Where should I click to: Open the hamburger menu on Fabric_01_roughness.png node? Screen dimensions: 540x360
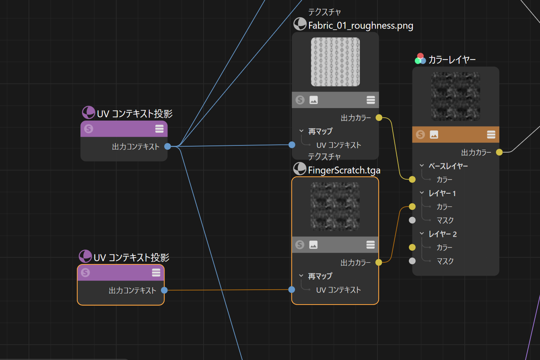click(371, 100)
